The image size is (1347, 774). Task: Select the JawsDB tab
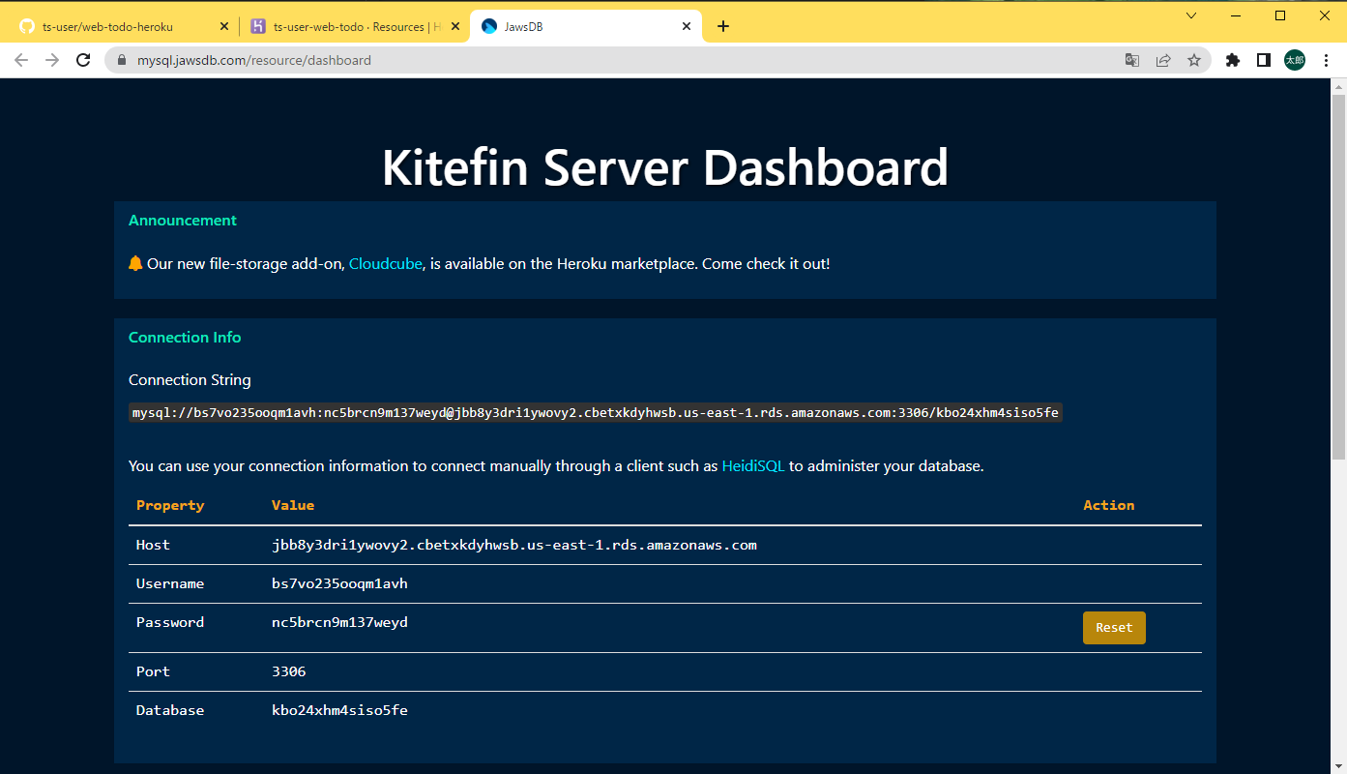(x=584, y=27)
